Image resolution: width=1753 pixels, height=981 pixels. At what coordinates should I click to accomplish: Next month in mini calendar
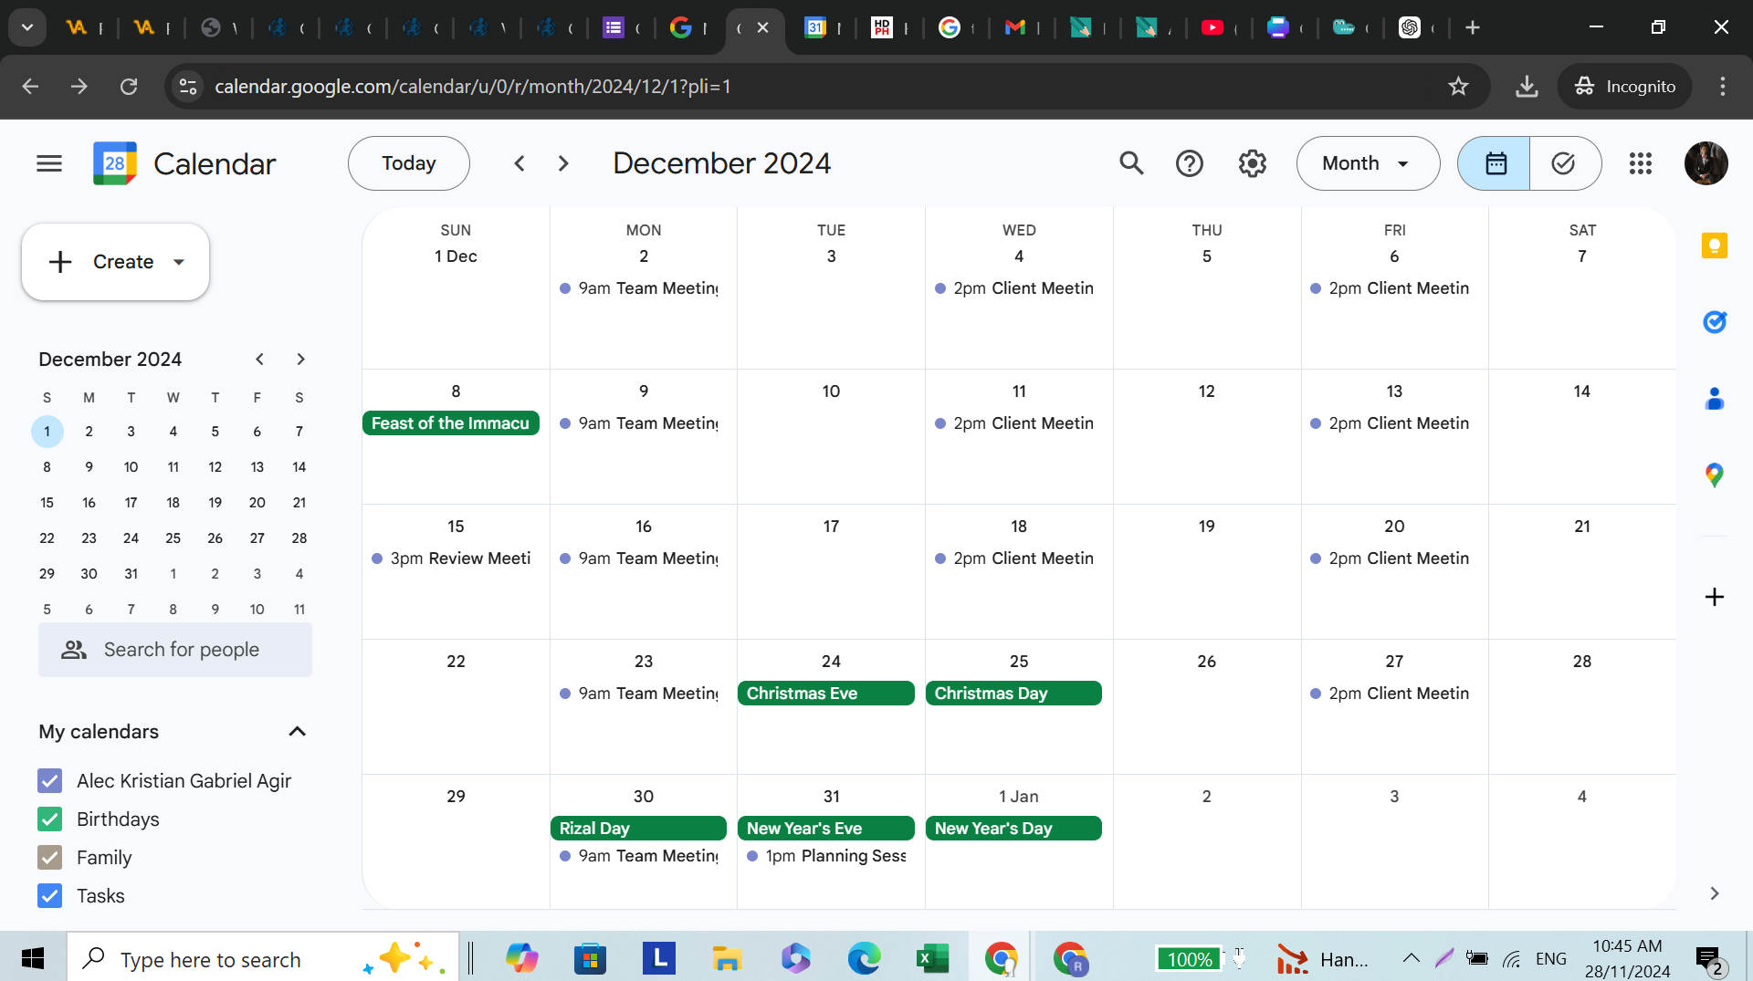300,360
